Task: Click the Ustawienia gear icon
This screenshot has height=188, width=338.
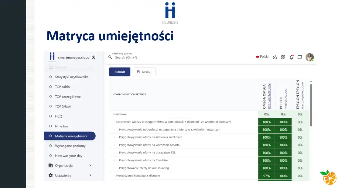Action: (51, 175)
